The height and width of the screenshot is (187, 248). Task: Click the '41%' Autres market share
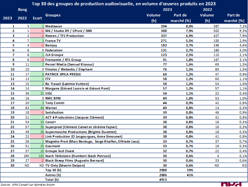[x=190, y=175]
